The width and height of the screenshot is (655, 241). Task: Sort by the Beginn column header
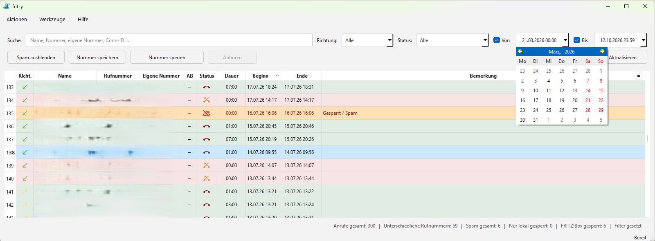[x=264, y=76]
